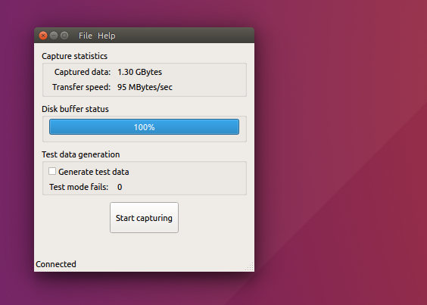Click the Start capturing button
Screen dimensions: 427x305
(144, 217)
